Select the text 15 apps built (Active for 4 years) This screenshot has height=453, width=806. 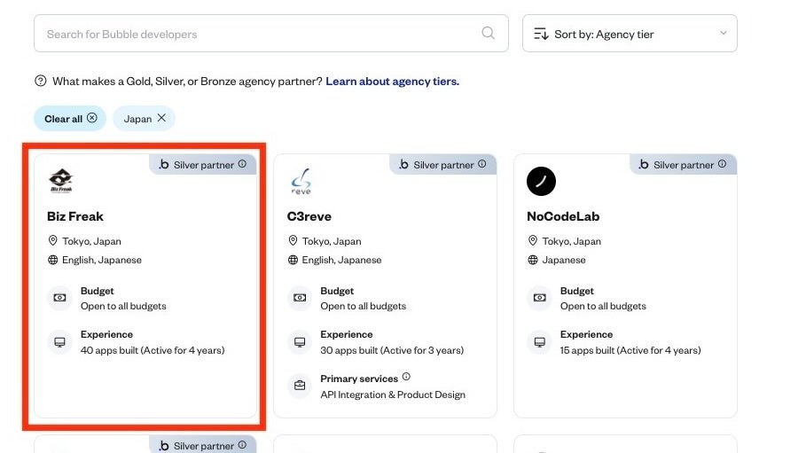tap(630, 350)
